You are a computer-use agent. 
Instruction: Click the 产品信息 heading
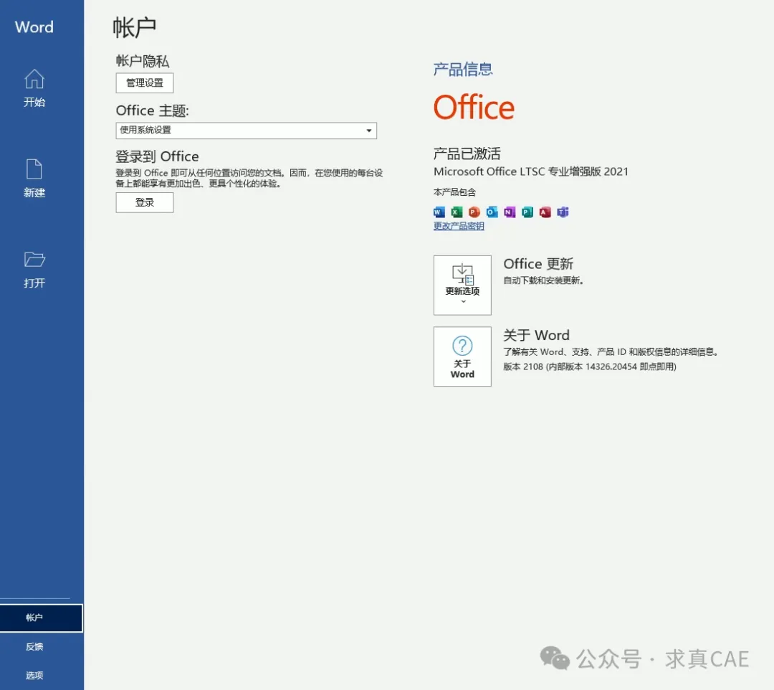pyautogui.click(x=463, y=69)
